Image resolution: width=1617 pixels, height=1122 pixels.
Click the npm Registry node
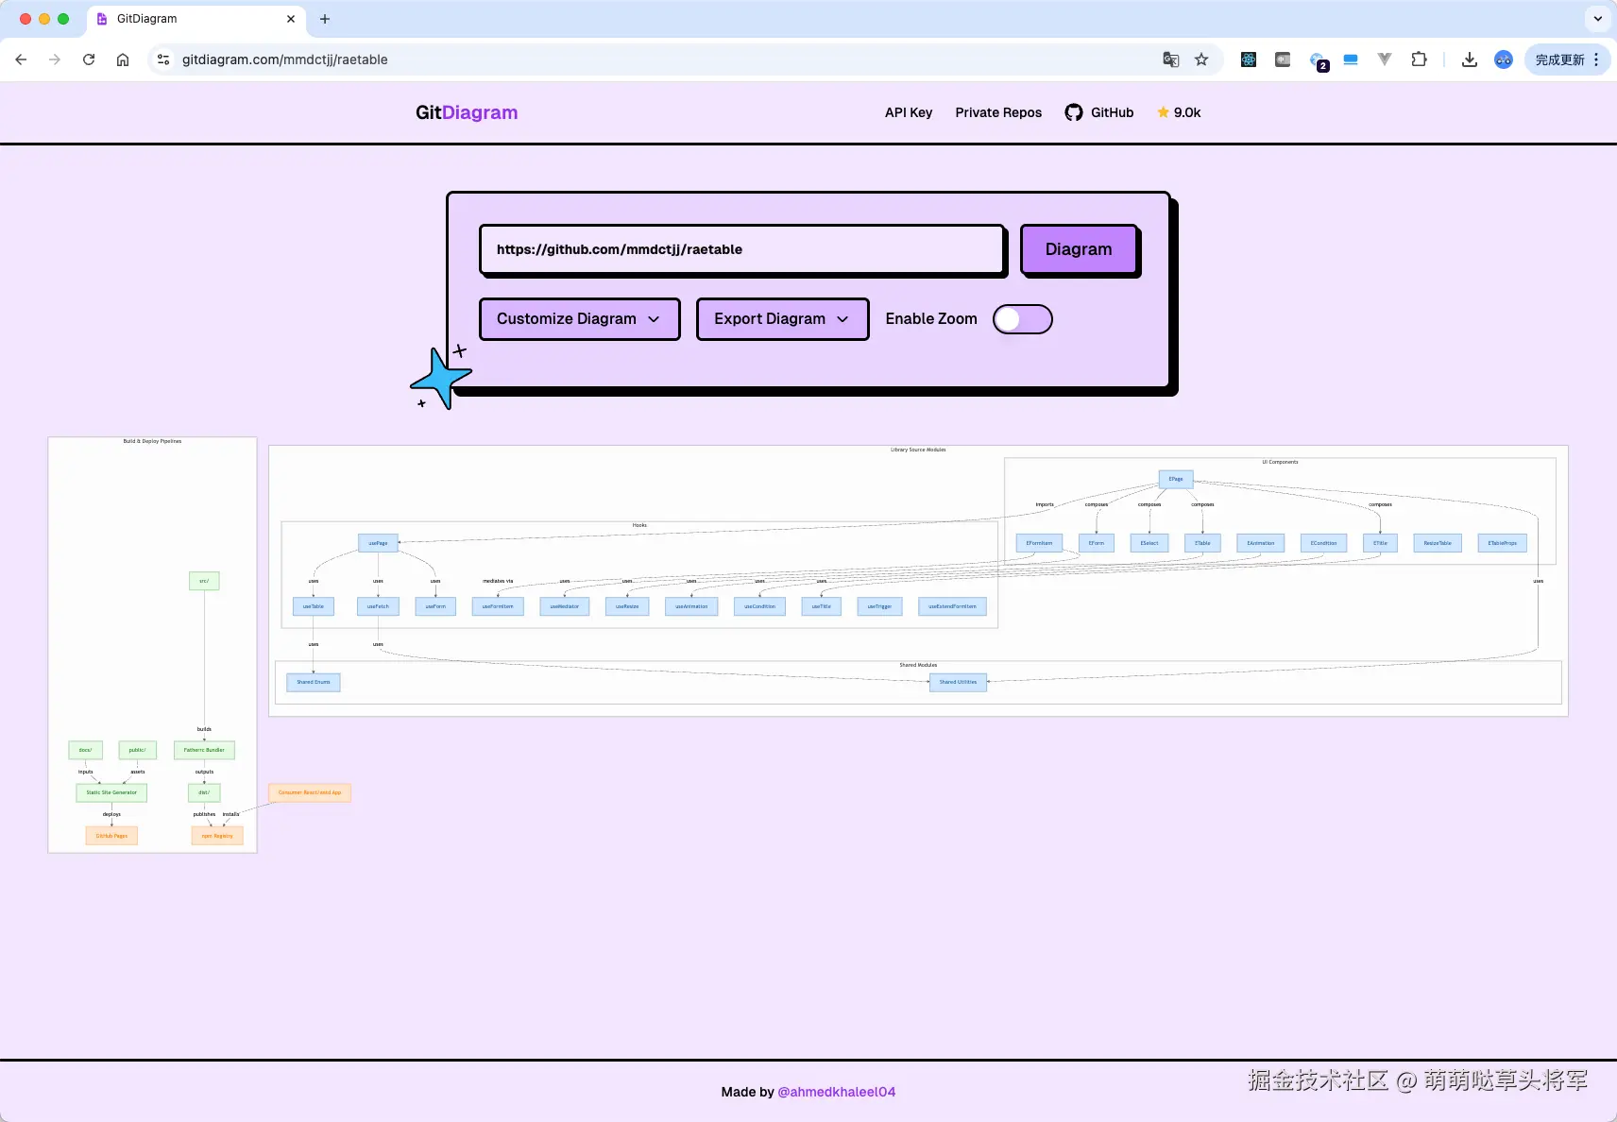point(217,836)
